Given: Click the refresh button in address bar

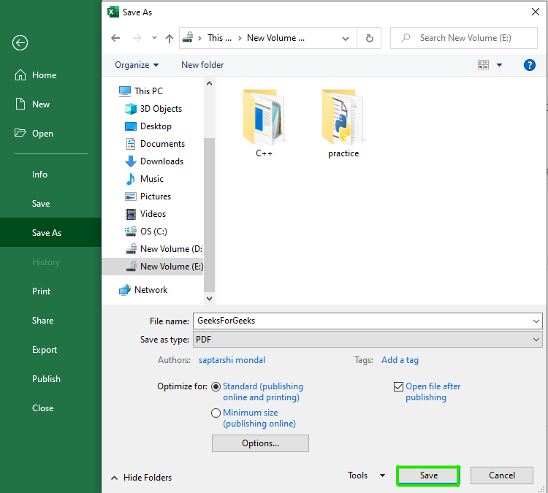Looking at the screenshot, I should point(370,38).
